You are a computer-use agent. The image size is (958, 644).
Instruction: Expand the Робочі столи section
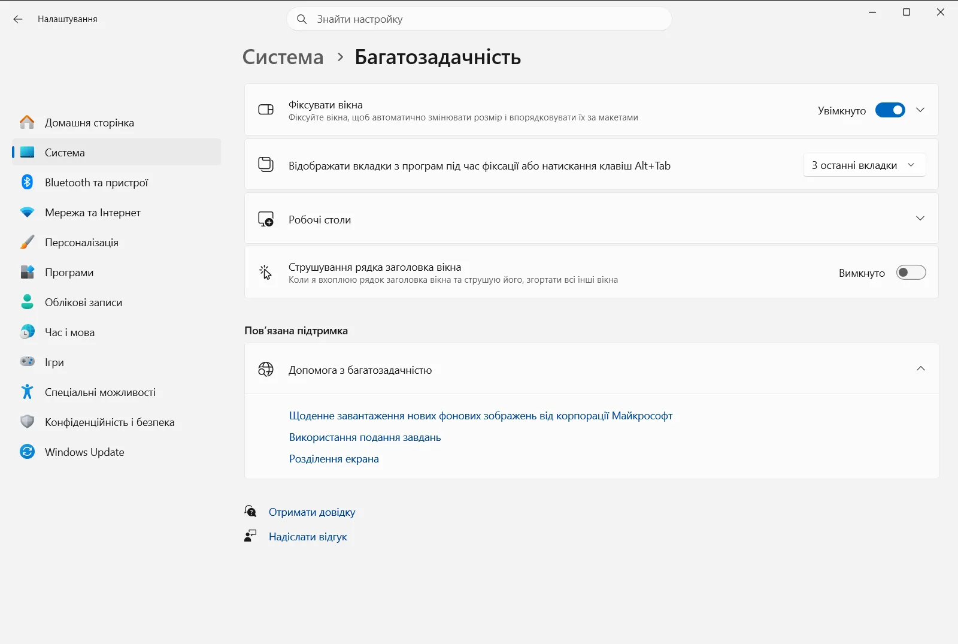pyautogui.click(x=591, y=219)
